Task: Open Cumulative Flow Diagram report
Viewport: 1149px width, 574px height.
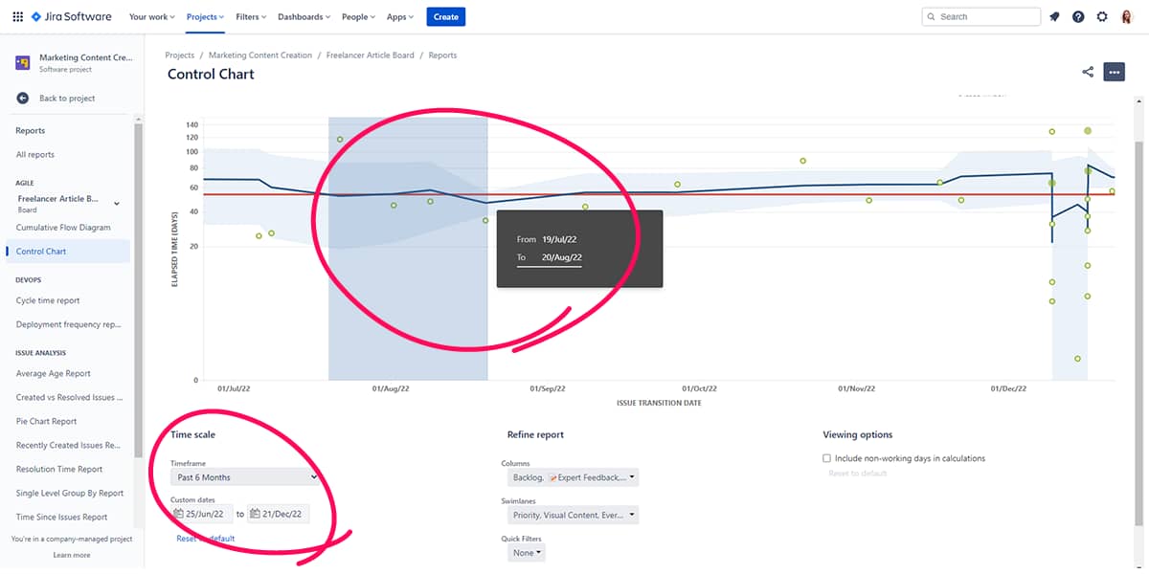Action: 63,228
